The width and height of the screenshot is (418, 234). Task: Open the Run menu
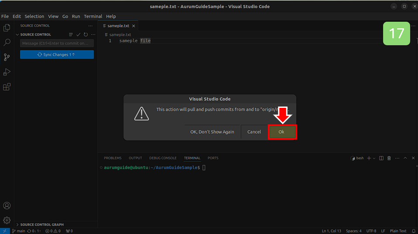76,16
